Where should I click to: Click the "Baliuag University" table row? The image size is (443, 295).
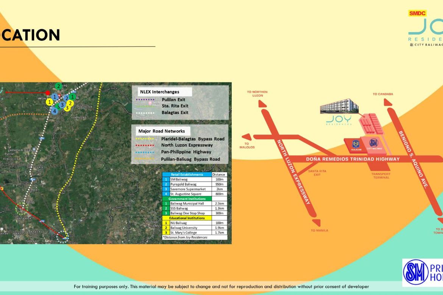pos(195,228)
